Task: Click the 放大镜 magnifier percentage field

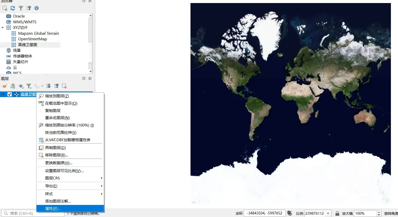Action: (366, 213)
